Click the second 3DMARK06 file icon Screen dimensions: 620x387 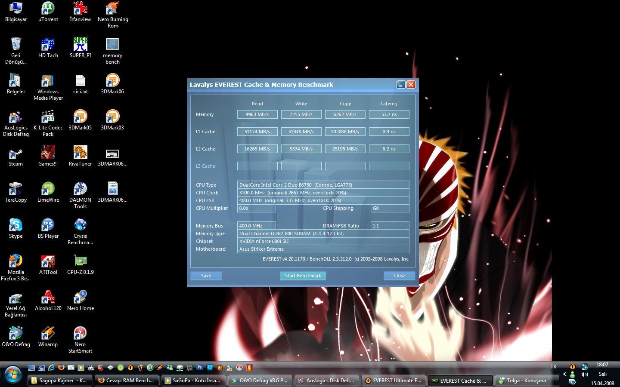tap(112, 192)
